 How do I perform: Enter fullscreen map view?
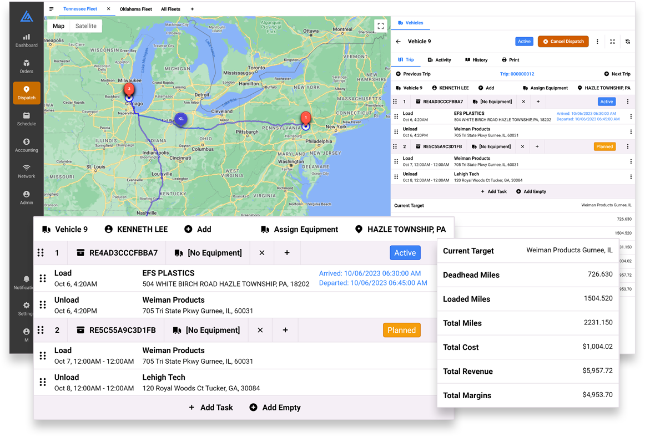click(381, 26)
